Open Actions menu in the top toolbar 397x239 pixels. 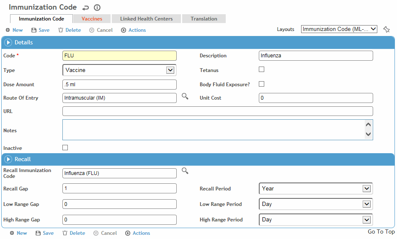134,30
